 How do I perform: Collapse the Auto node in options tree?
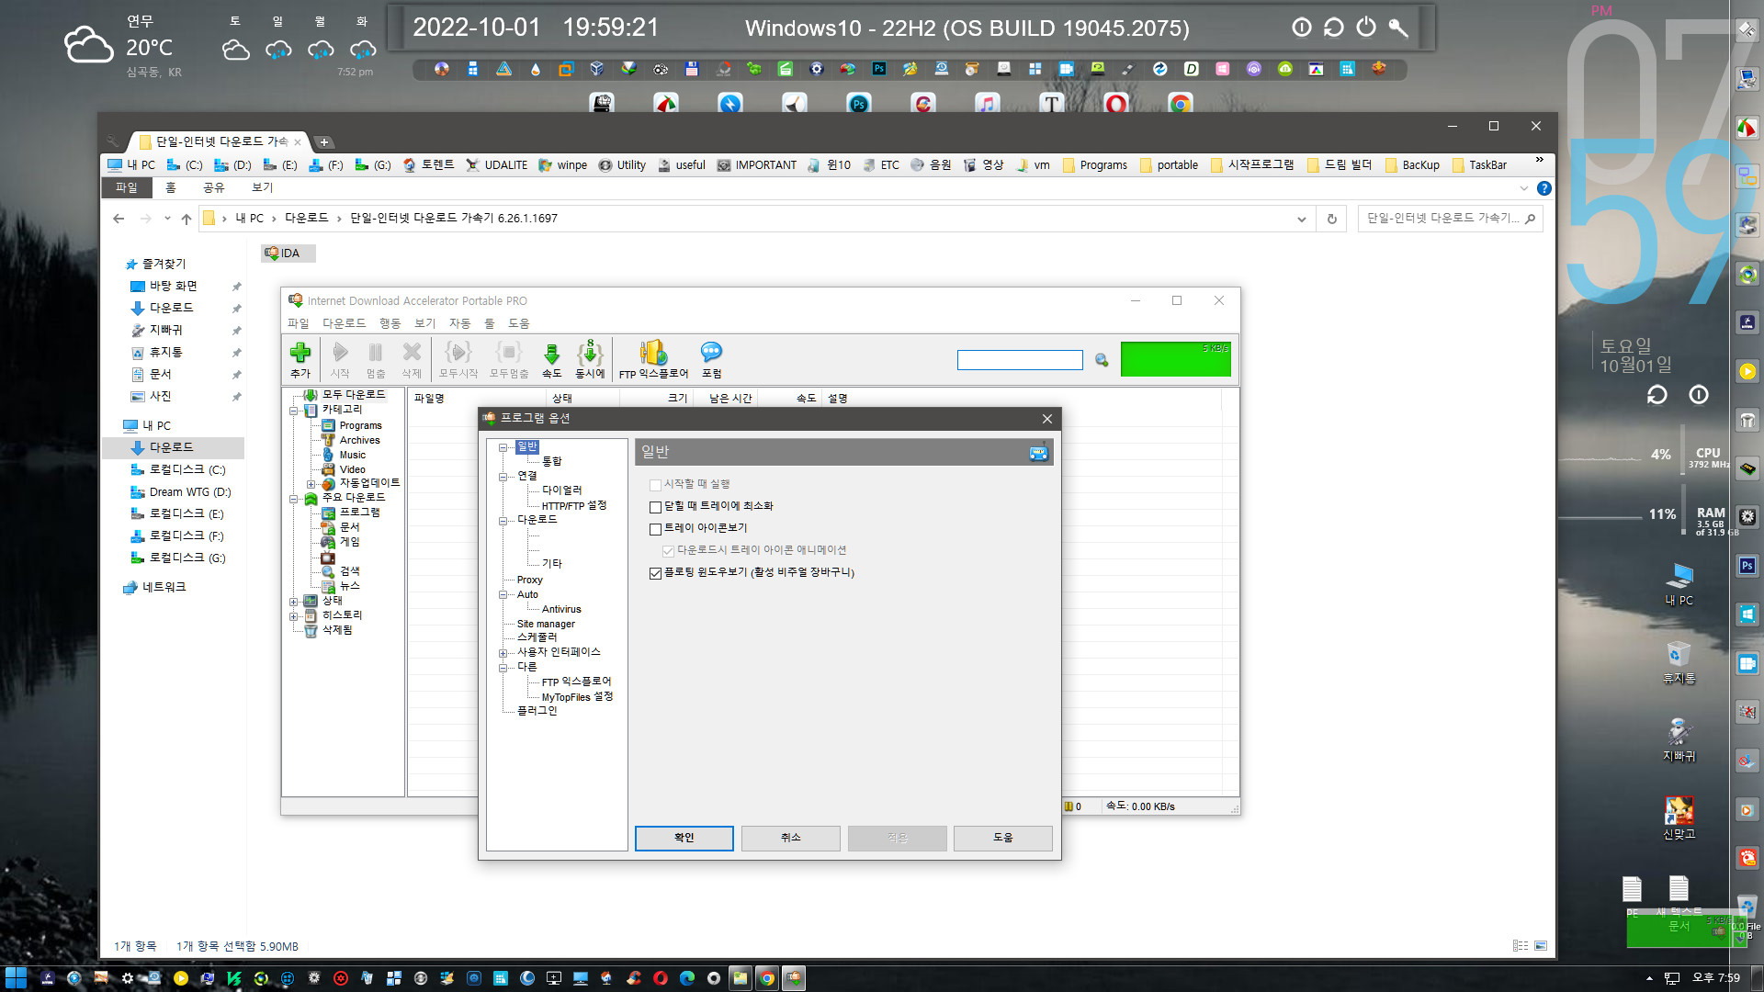[503, 595]
